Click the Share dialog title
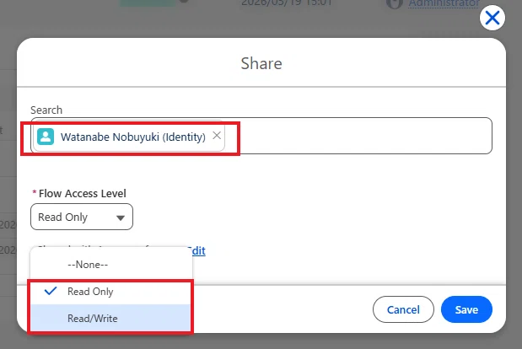Viewport: 522px width, 349px height. pos(261,63)
